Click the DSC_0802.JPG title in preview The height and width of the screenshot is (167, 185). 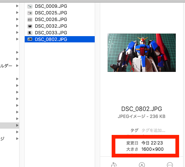142,109
